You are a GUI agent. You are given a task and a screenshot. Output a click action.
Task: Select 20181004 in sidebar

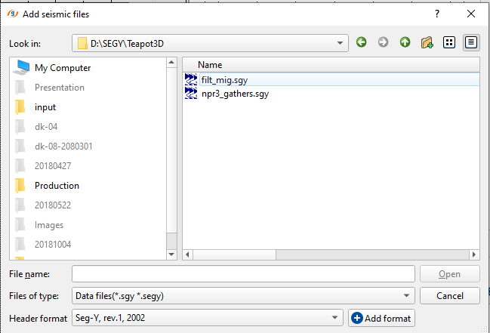pyautogui.click(x=53, y=245)
